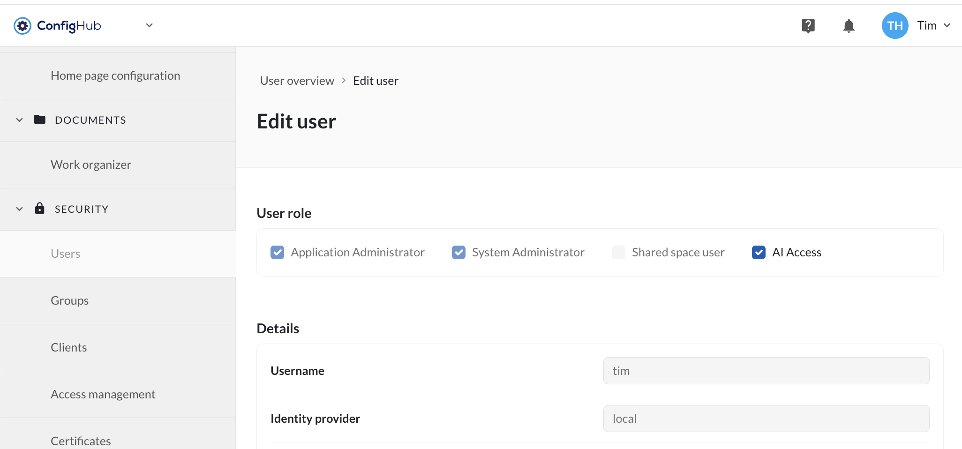962x449 pixels.
Task: Select Users in the sidebar
Action: tap(118, 254)
